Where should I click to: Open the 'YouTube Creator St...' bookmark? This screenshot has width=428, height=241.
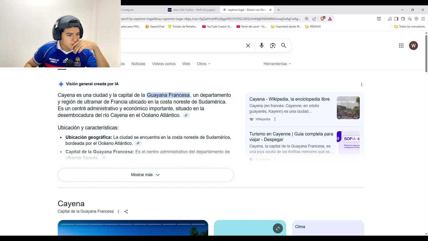217,26
